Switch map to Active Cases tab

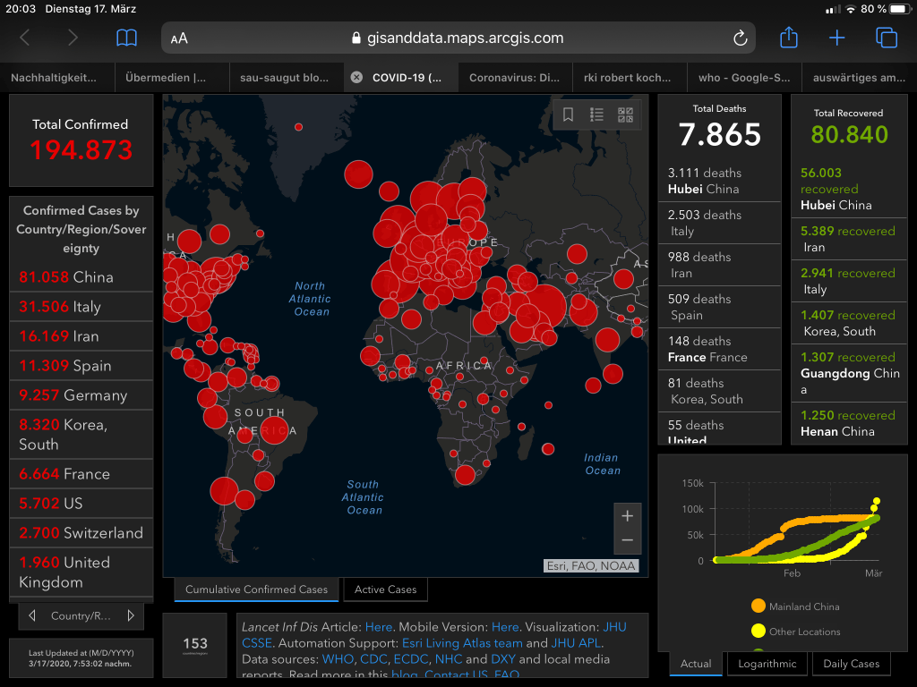[385, 589]
